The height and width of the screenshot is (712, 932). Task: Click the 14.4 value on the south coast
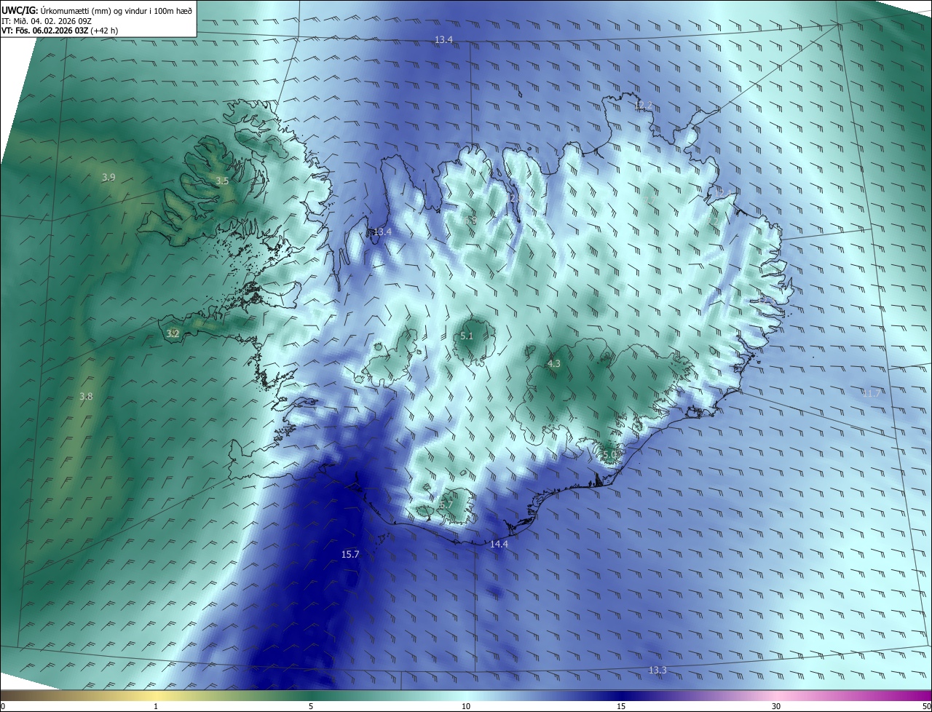[499, 545]
